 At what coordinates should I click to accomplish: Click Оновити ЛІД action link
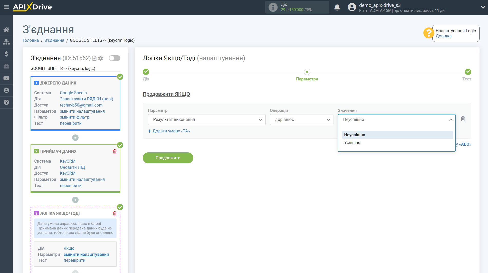point(72,167)
